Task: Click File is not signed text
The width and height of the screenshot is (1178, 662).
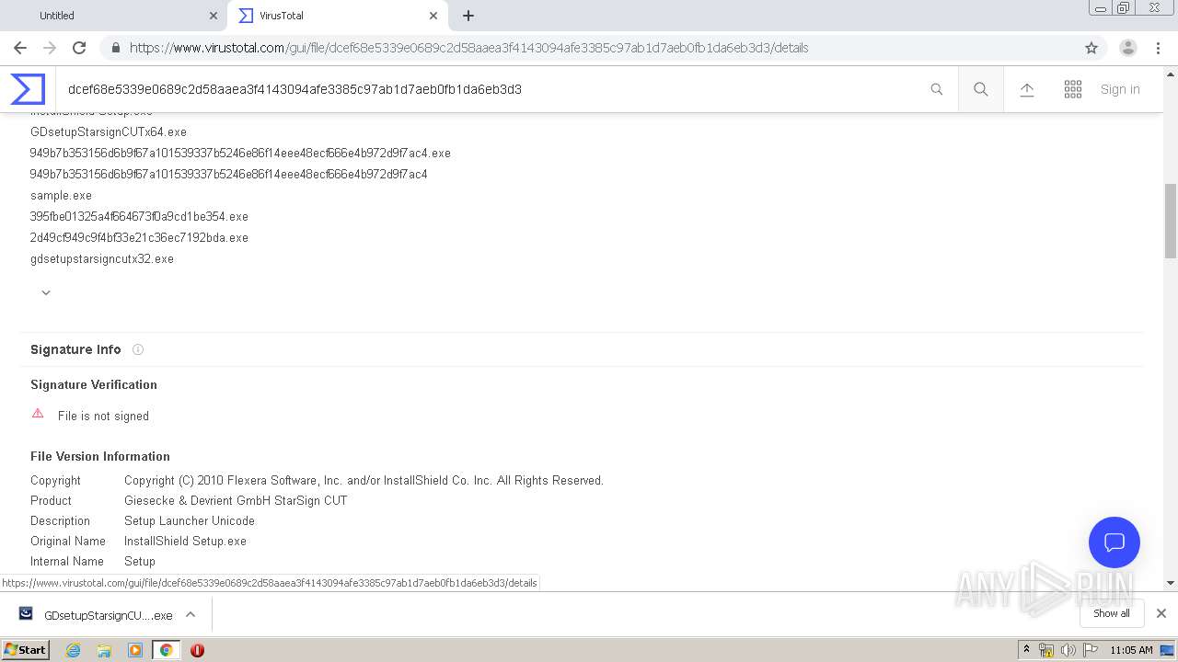Action: pos(103,416)
